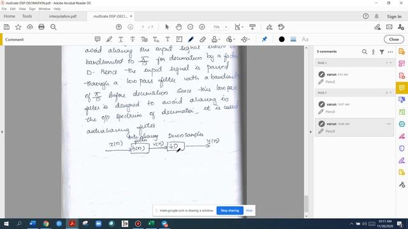
Task: Search comments using the magnifier icon
Action: point(364,52)
